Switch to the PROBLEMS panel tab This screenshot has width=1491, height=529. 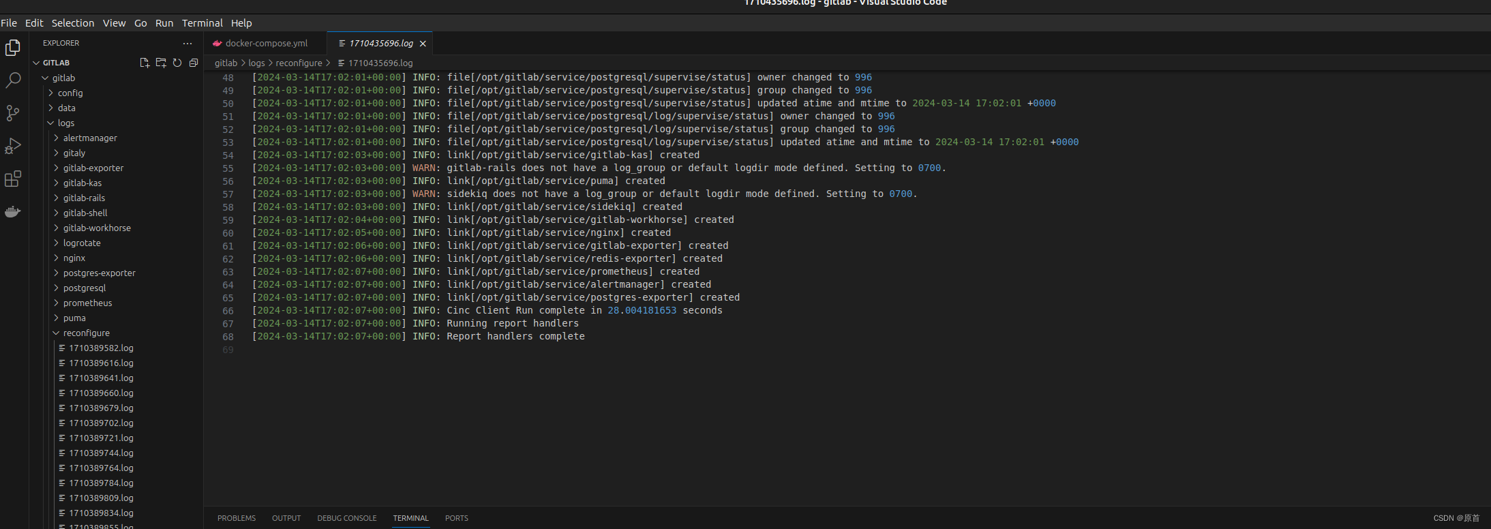(237, 518)
